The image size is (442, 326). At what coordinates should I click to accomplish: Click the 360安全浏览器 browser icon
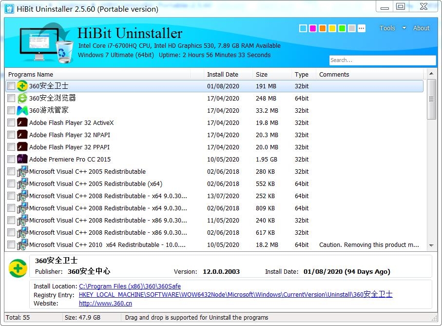click(x=22, y=98)
